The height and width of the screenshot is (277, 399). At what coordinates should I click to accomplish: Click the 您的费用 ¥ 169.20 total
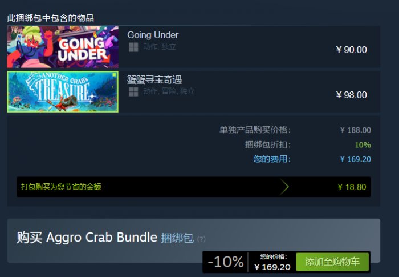(312, 159)
